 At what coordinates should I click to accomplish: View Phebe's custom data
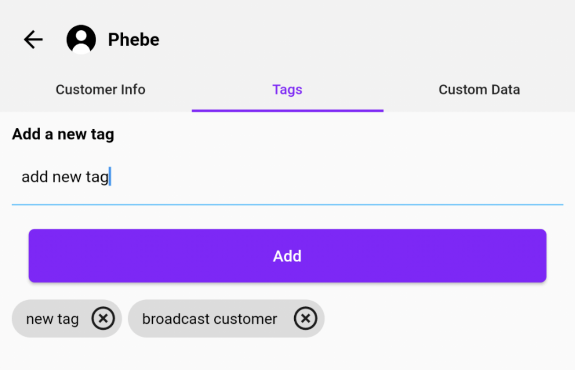(x=479, y=90)
